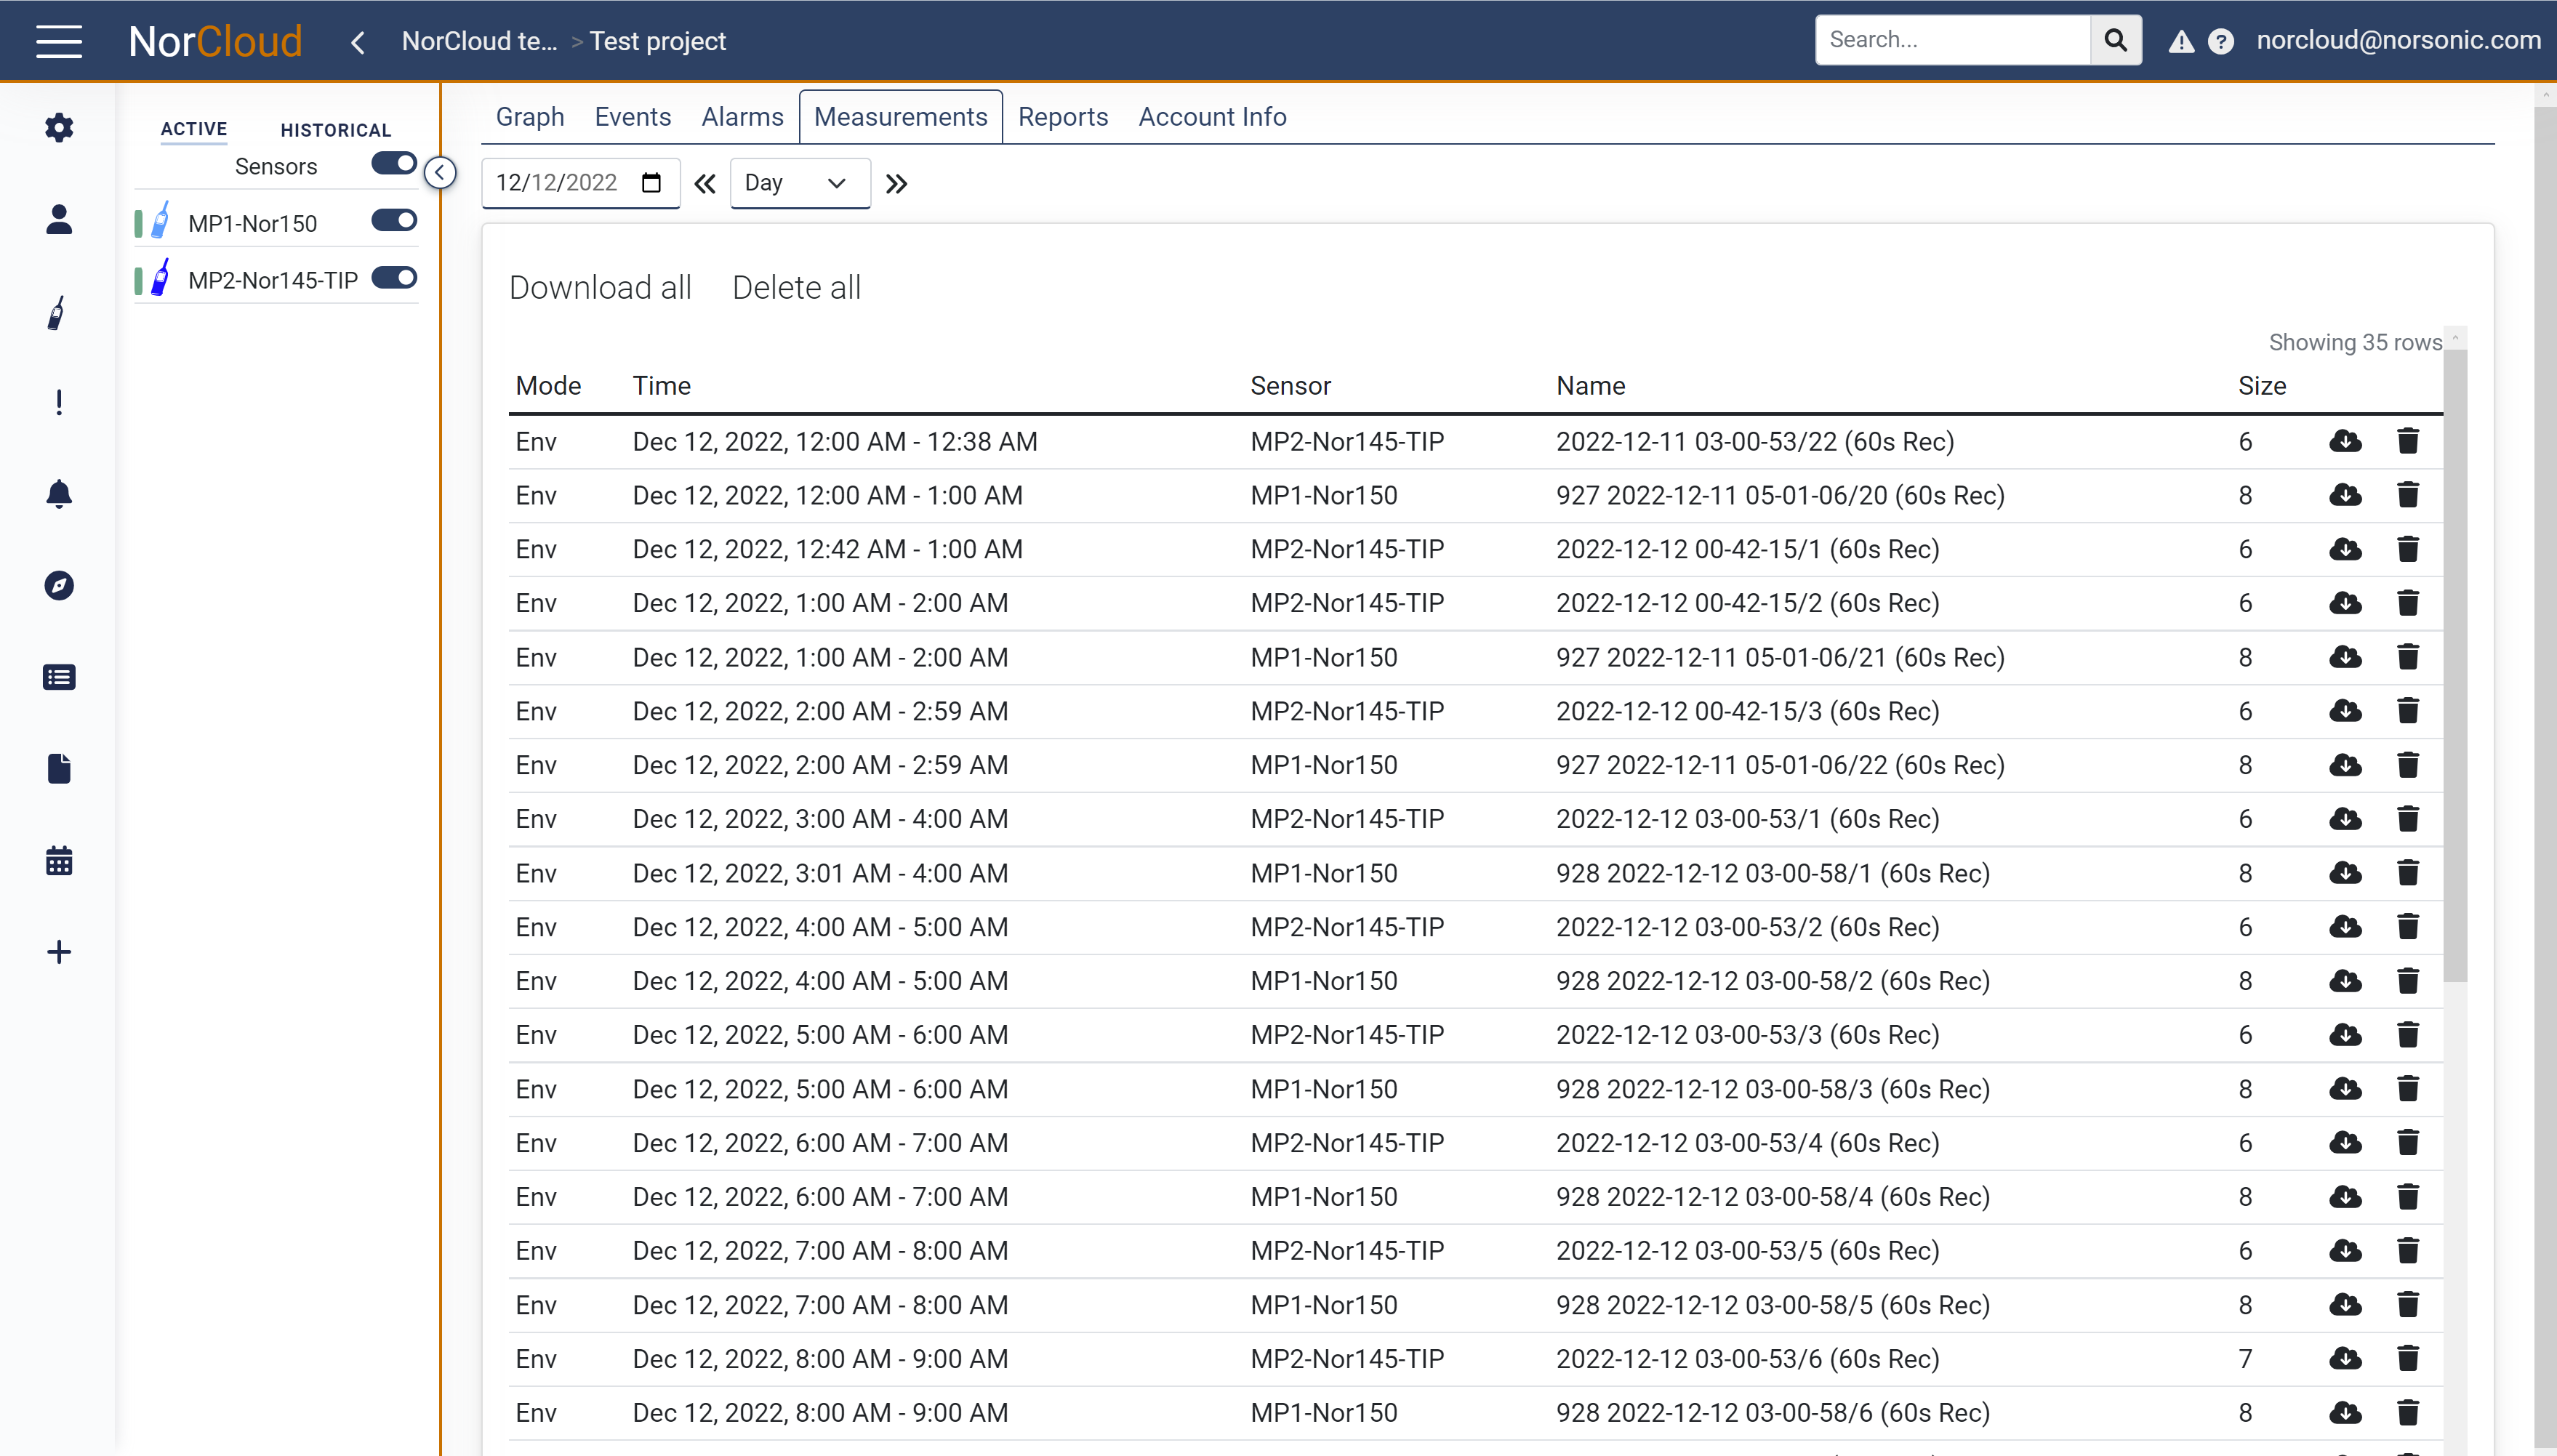2557x1456 pixels.
Task: Open the warning triangle notifications
Action: click(x=2181, y=41)
